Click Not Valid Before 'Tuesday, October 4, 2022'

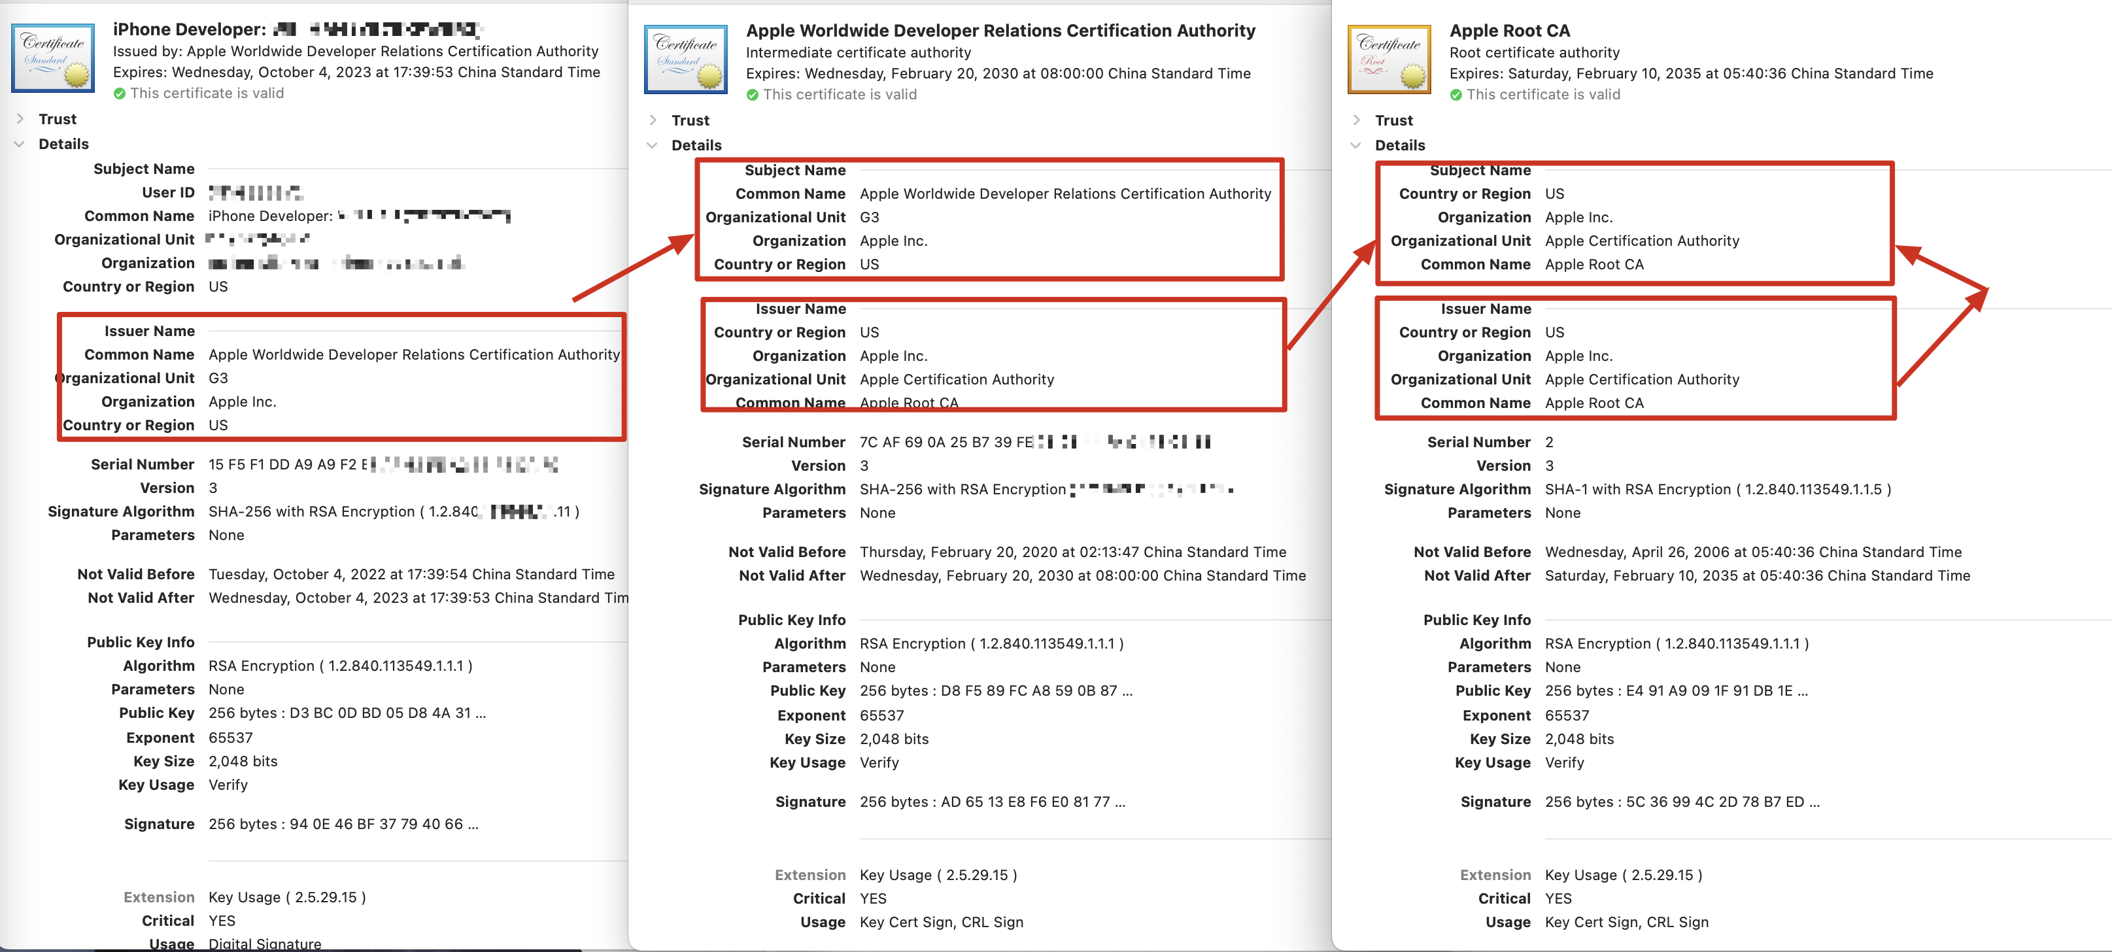pos(411,574)
